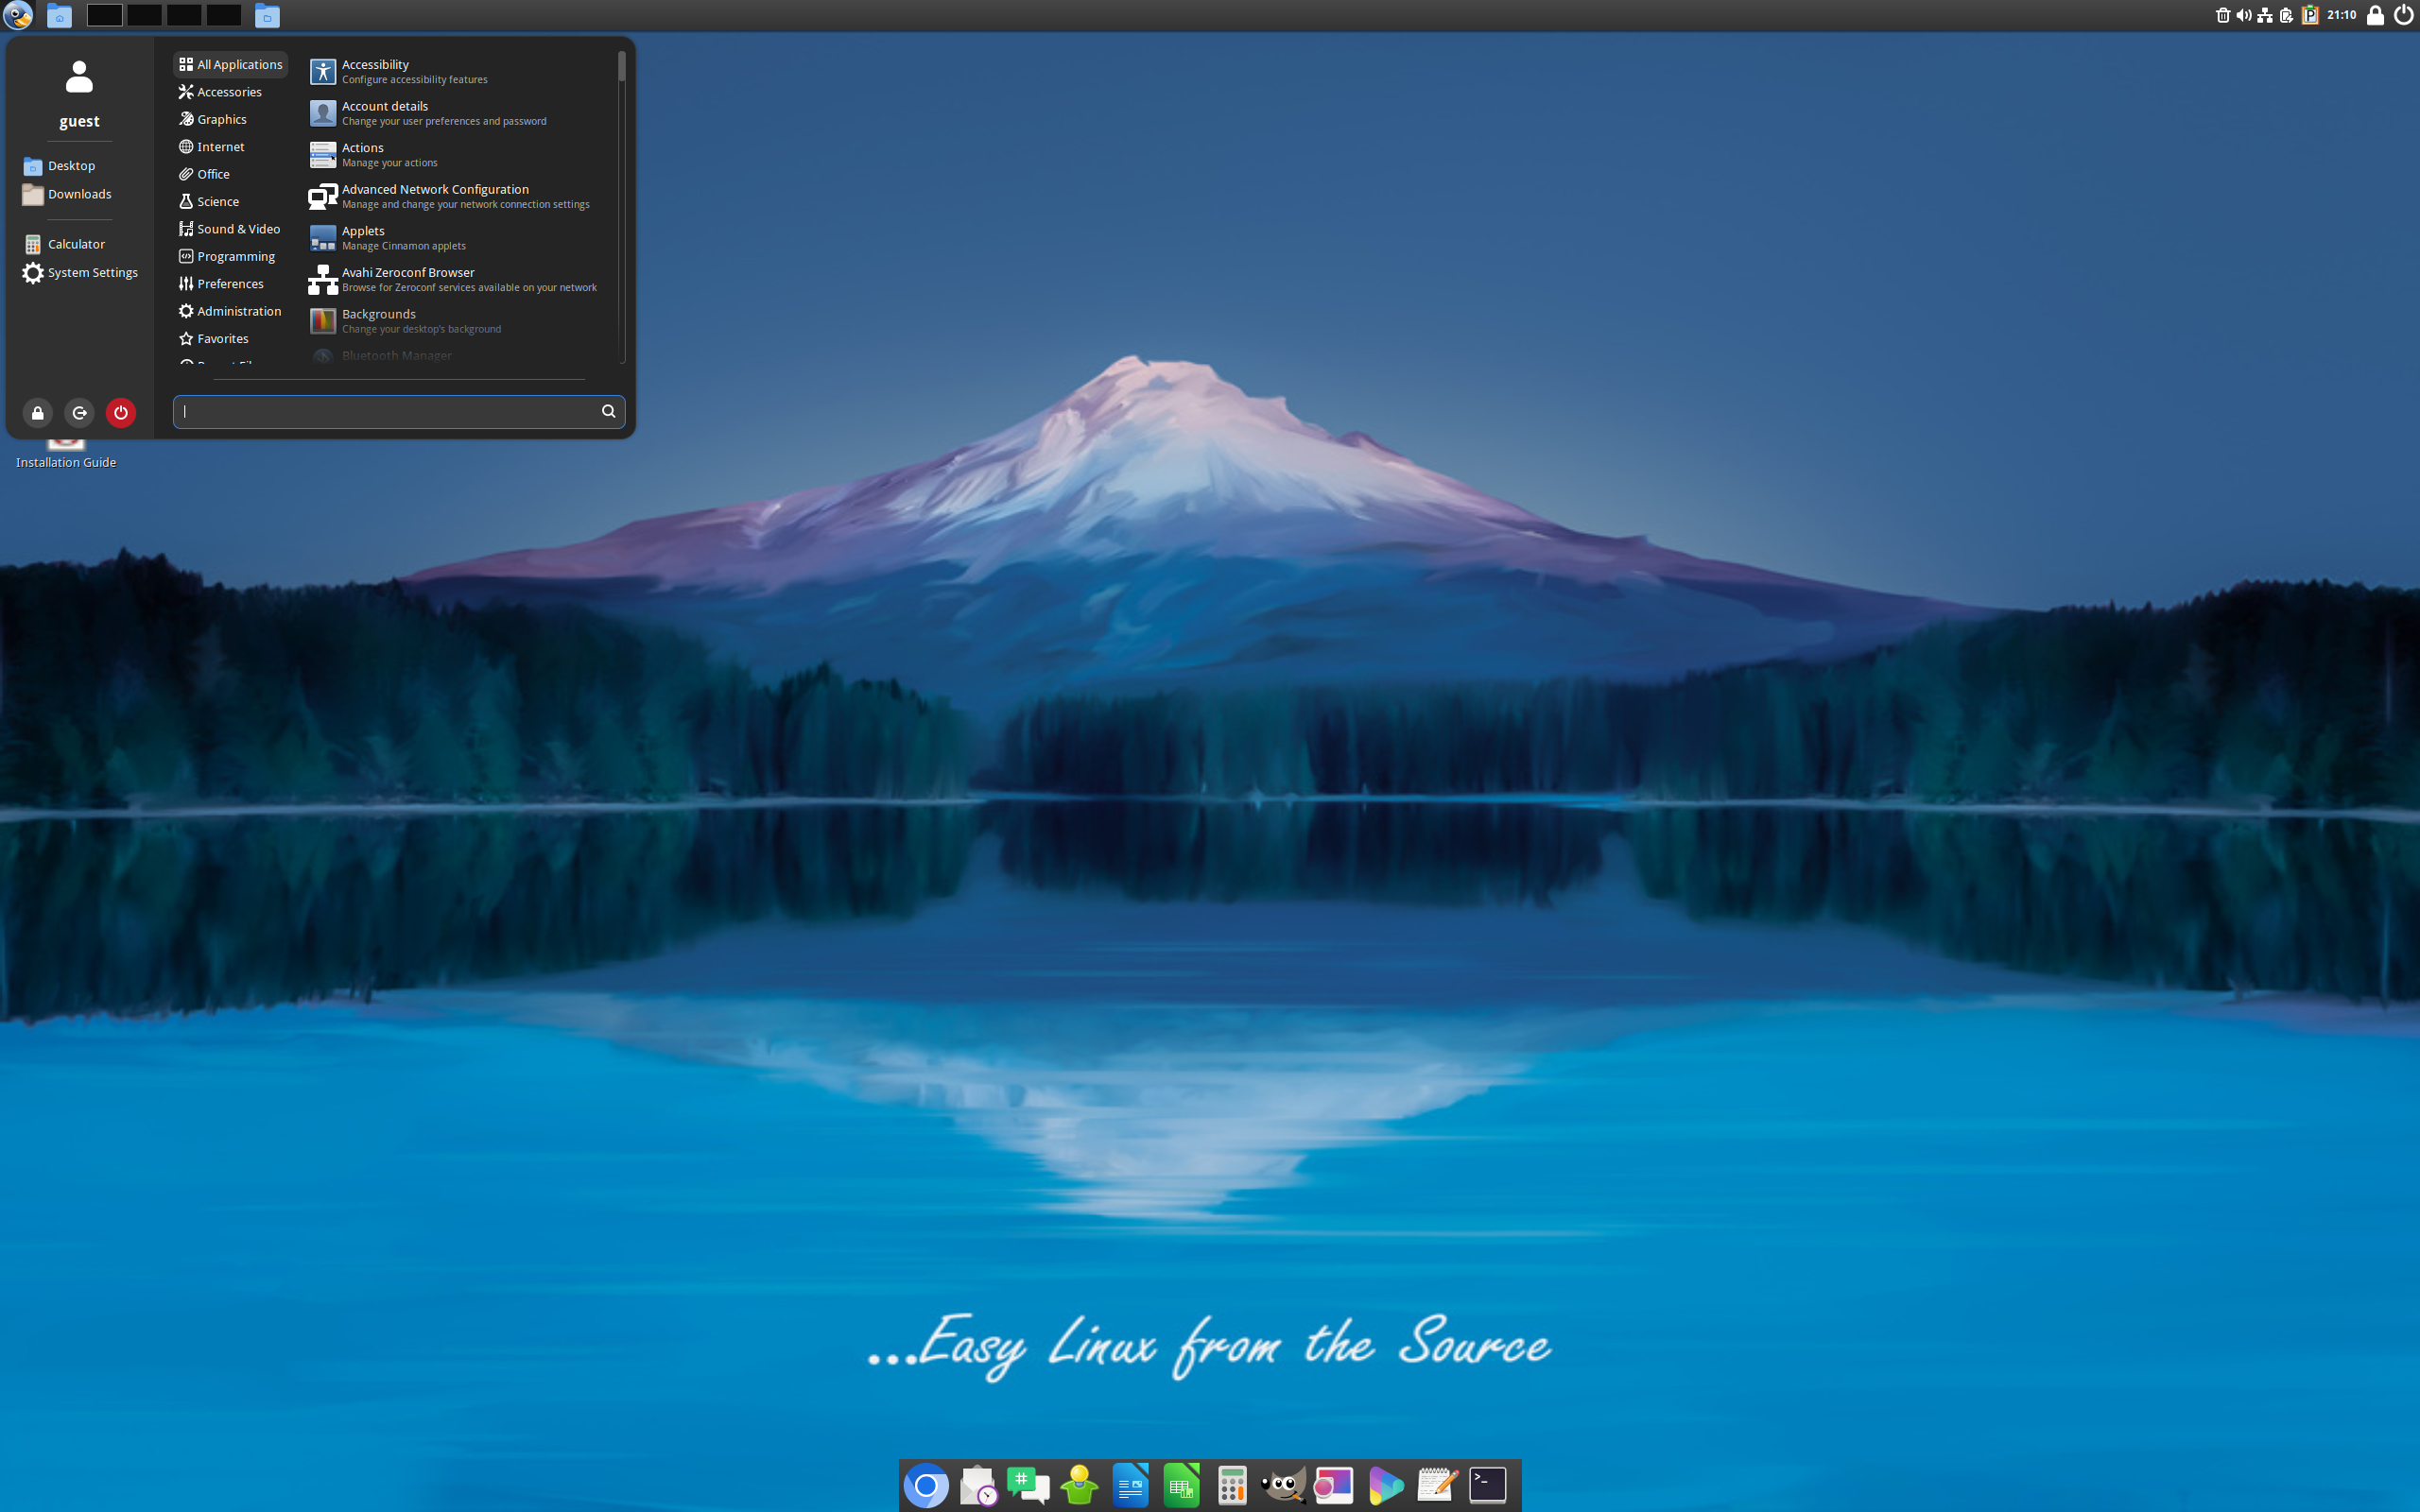
Task: Click the guest user avatar
Action: 79,78
